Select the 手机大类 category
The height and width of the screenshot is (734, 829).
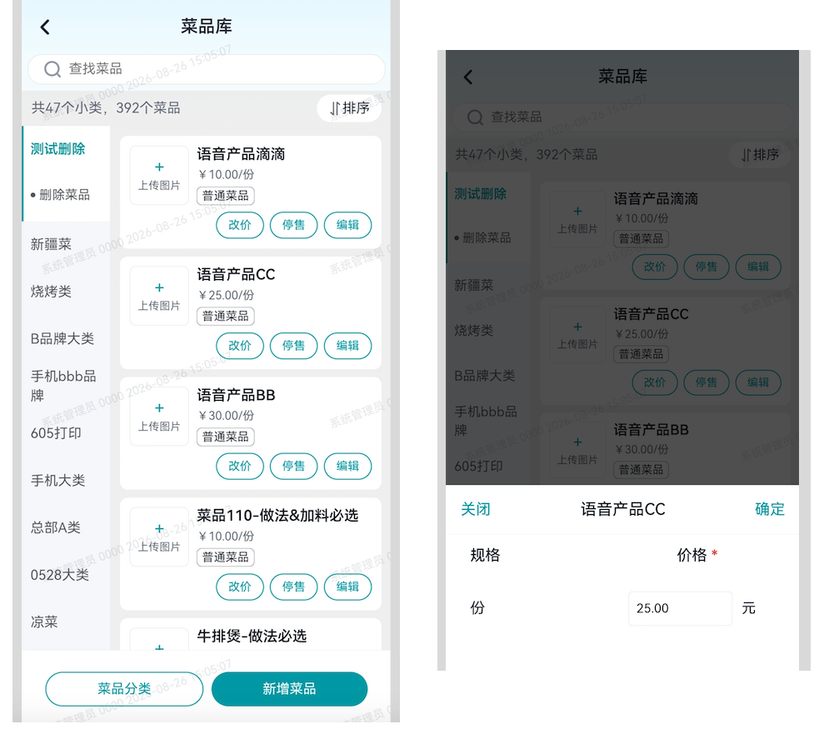point(58,480)
